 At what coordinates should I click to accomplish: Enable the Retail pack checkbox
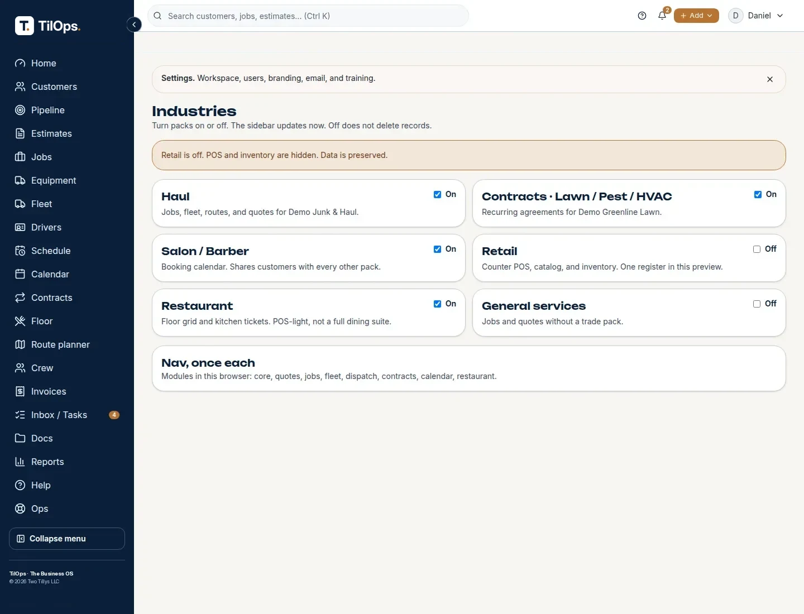(757, 249)
